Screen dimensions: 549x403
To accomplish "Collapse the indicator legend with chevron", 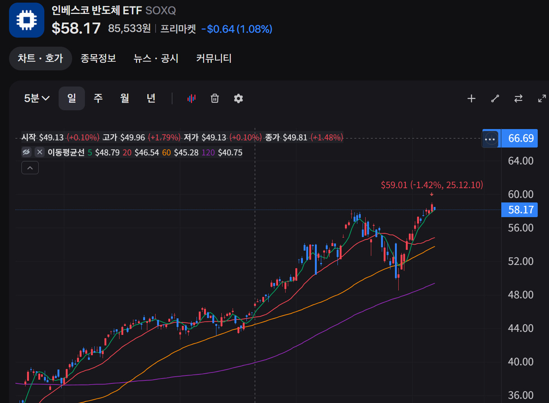I will 30,168.
